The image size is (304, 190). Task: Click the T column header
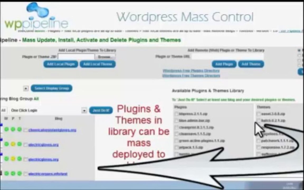[x=20, y=118]
